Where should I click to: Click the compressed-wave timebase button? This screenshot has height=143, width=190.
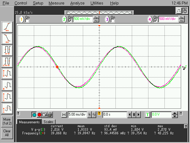tap(89, 115)
